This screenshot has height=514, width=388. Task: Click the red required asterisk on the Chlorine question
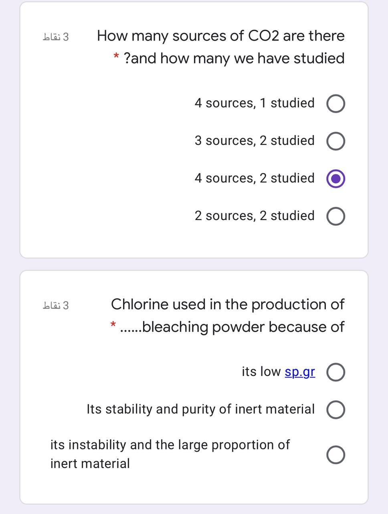(113, 324)
